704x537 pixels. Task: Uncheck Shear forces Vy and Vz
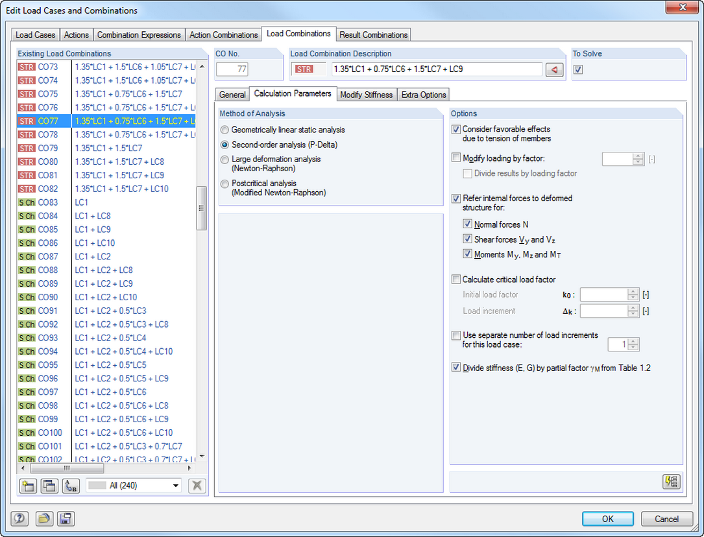pyautogui.click(x=467, y=239)
